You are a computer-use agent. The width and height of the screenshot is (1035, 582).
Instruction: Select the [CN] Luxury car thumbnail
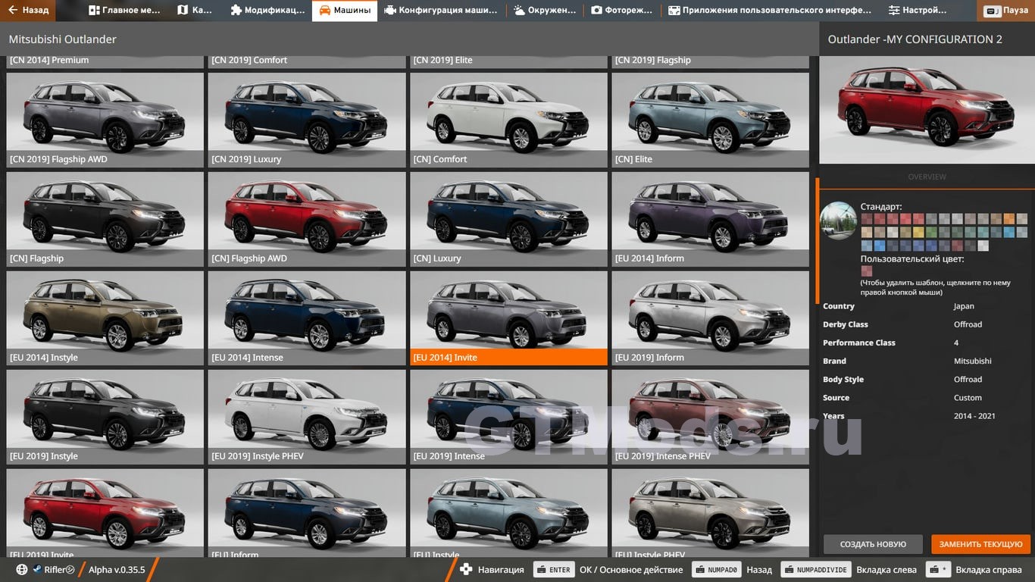(508, 219)
